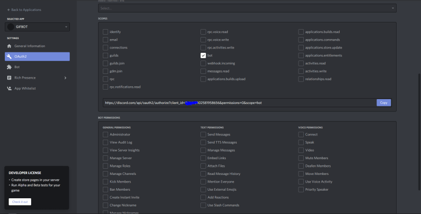421x214 pixels.
Task: Tick applications.entitlements scope
Action: click(301, 55)
